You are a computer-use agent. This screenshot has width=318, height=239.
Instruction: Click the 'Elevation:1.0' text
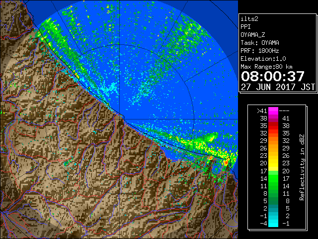coord(263,59)
